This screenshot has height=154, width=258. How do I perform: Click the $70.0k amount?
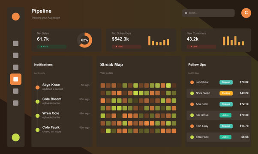(x=244, y=82)
